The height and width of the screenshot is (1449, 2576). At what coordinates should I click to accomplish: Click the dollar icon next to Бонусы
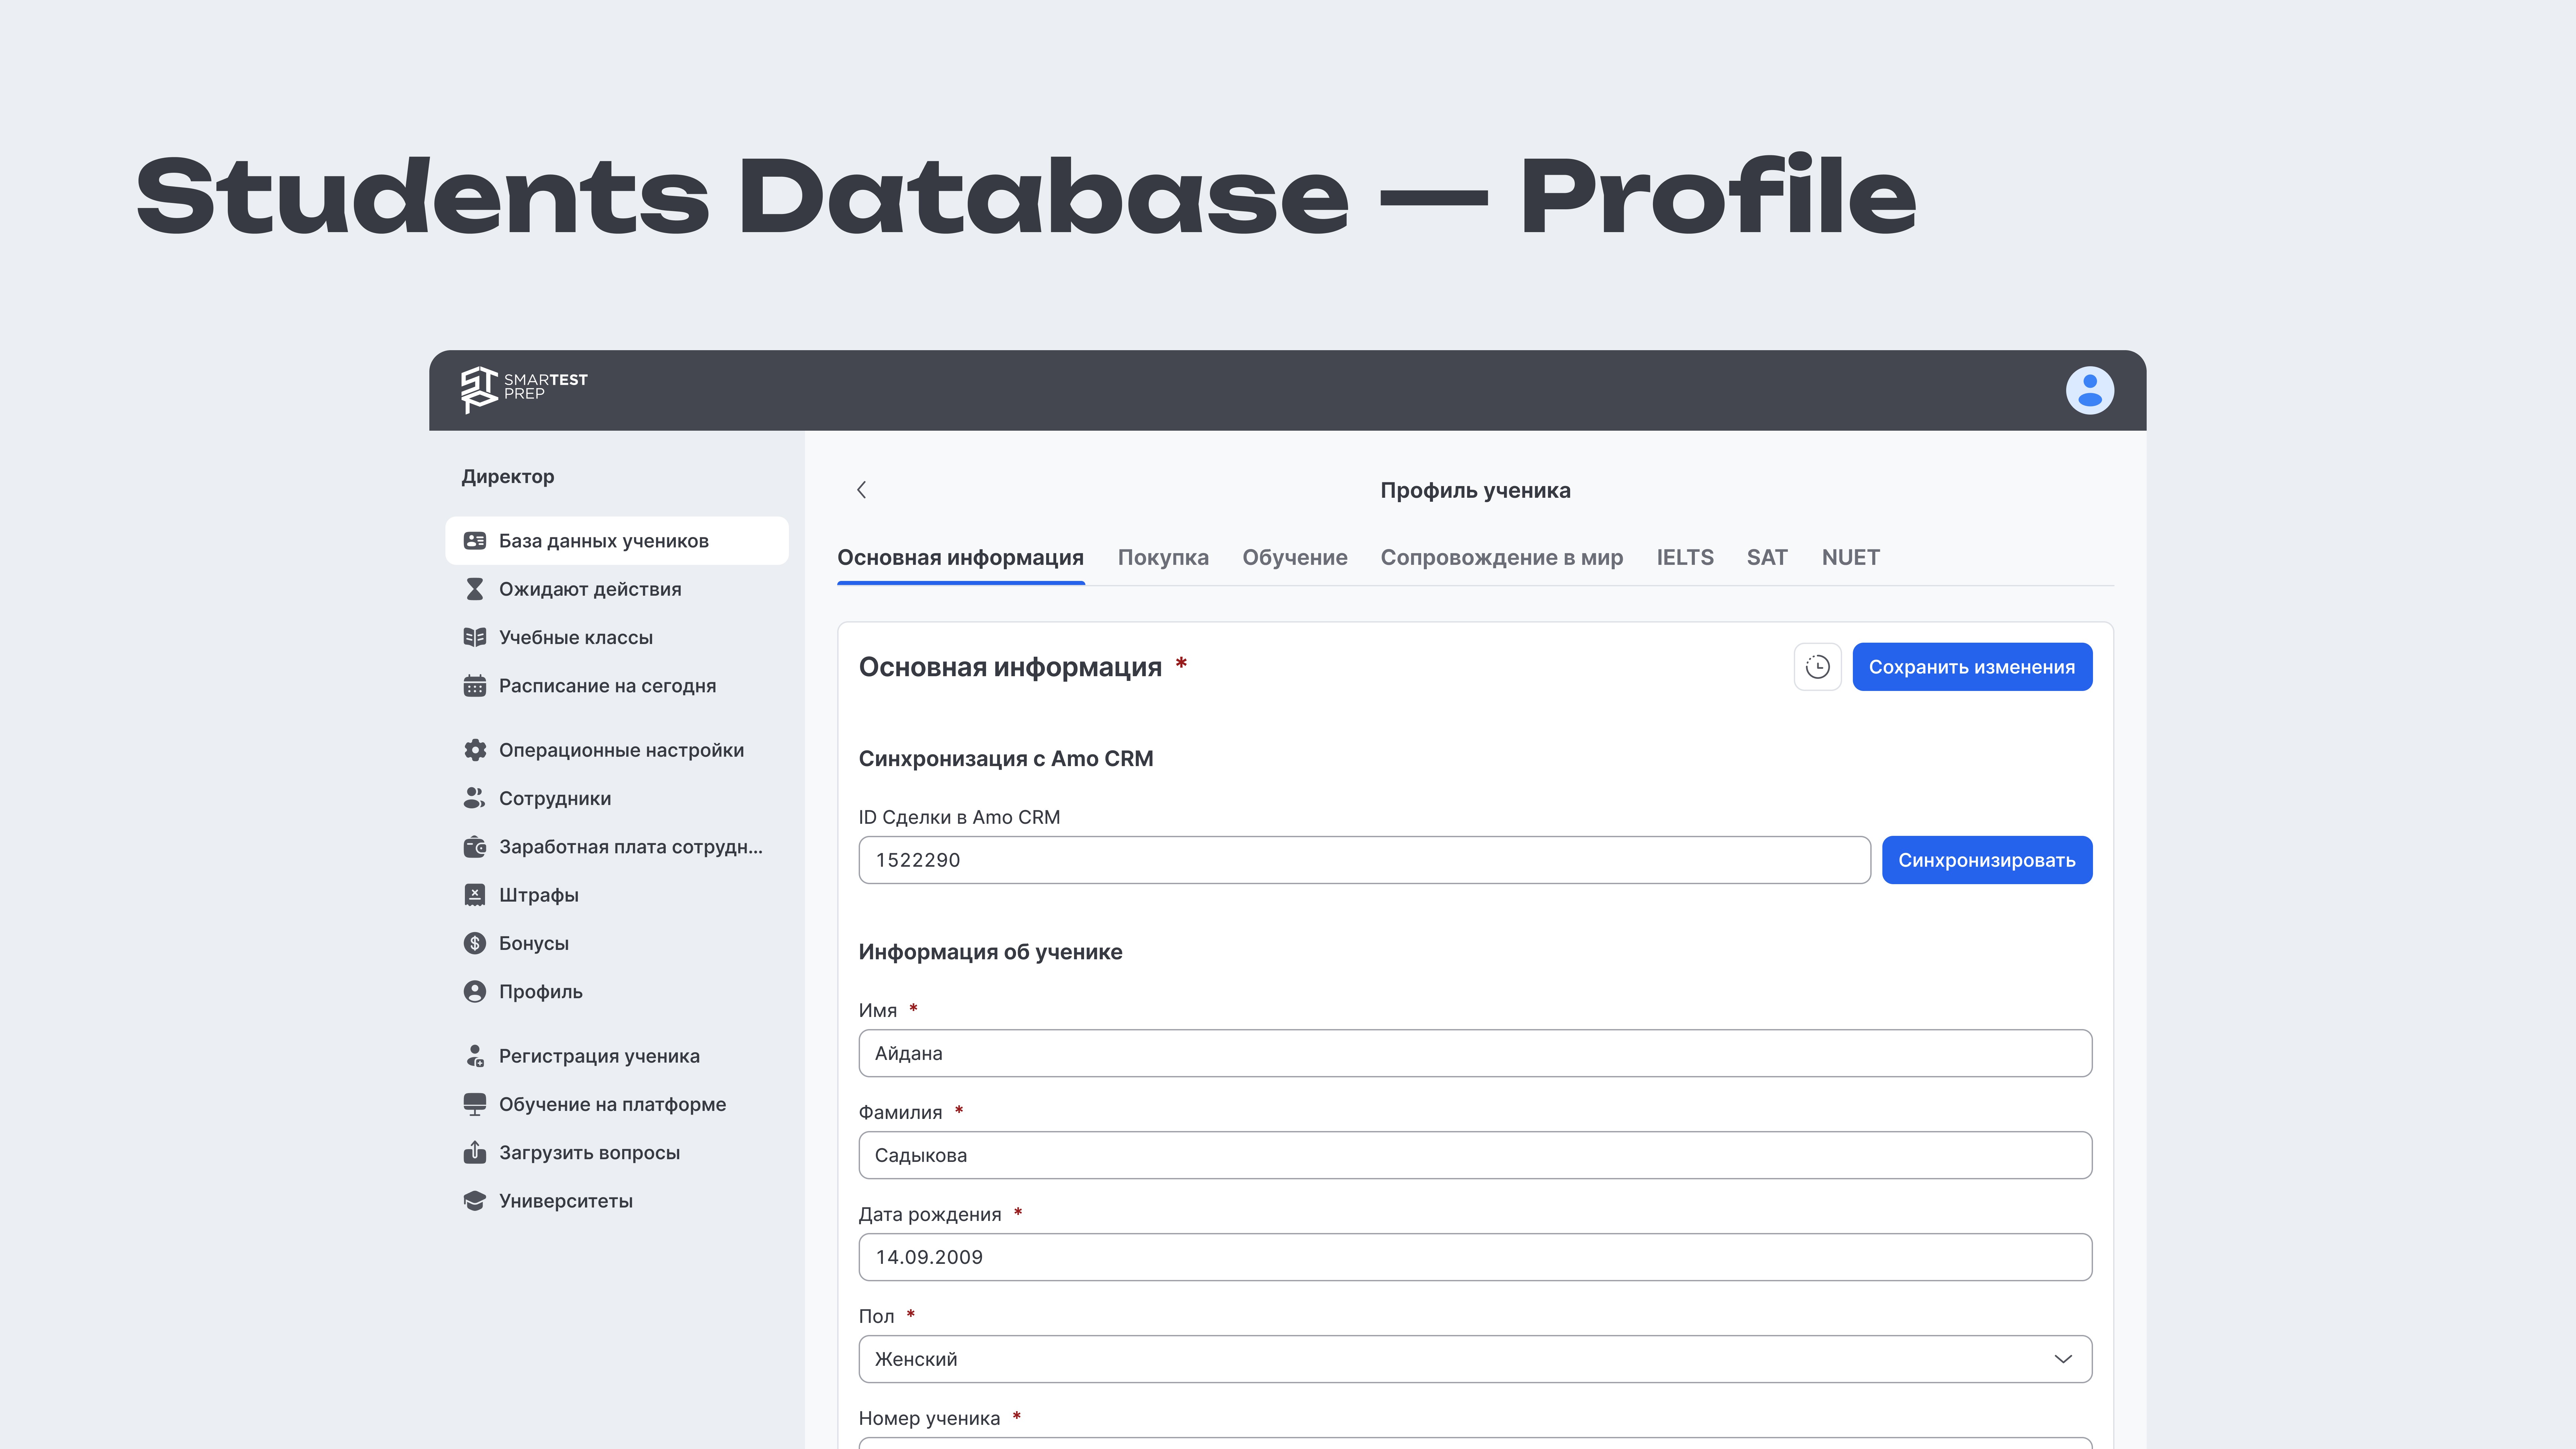pyautogui.click(x=475, y=943)
